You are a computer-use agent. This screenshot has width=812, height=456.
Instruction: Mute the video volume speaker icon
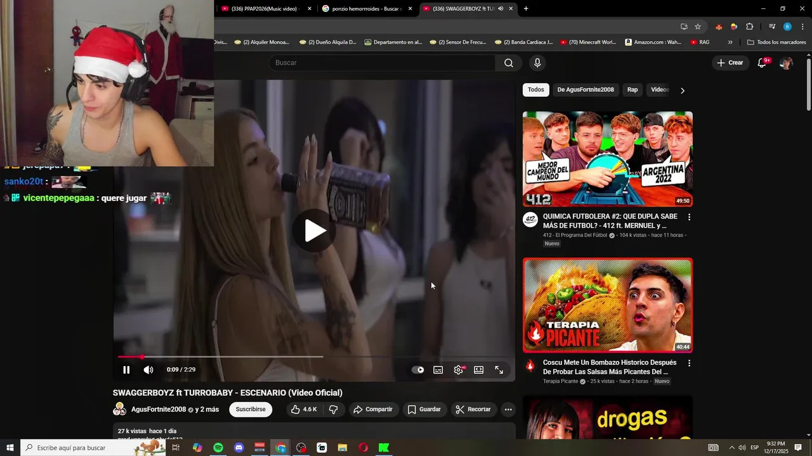tap(148, 370)
